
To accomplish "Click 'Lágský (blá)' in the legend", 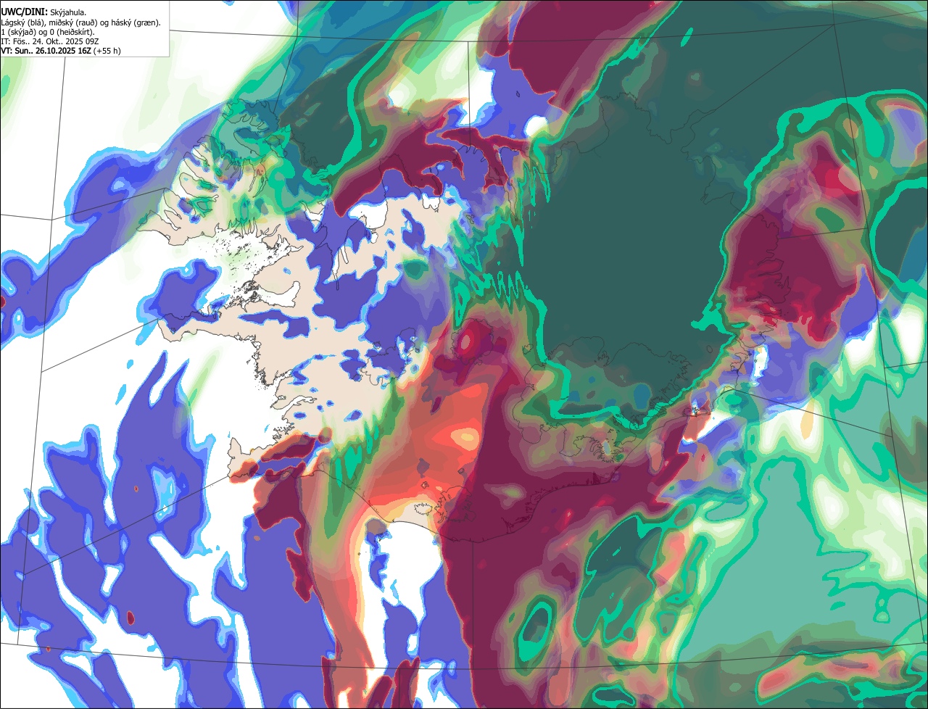I will pos(21,23).
